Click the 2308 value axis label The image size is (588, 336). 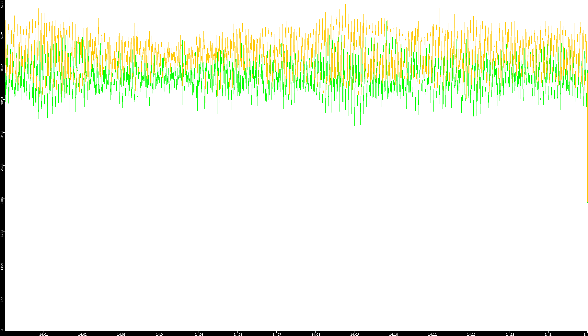coord(2,201)
